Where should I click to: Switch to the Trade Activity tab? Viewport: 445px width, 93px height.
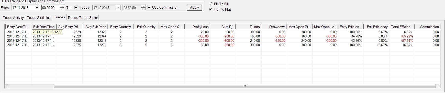coord(13,18)
